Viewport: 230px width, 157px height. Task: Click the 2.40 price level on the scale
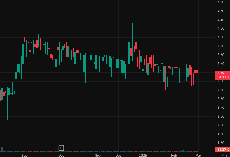coord(221,108)
